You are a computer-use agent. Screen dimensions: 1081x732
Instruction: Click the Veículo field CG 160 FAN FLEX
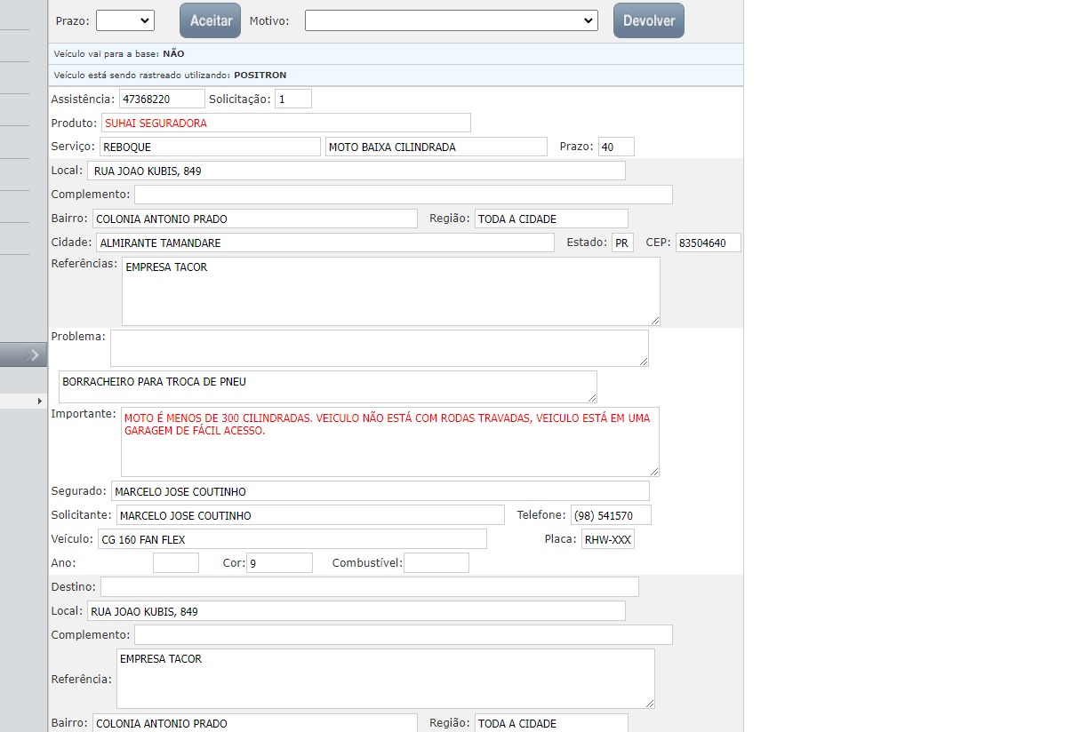(x=292, y=539)
